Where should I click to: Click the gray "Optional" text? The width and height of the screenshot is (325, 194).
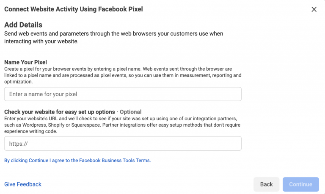[x=130, y=112]
